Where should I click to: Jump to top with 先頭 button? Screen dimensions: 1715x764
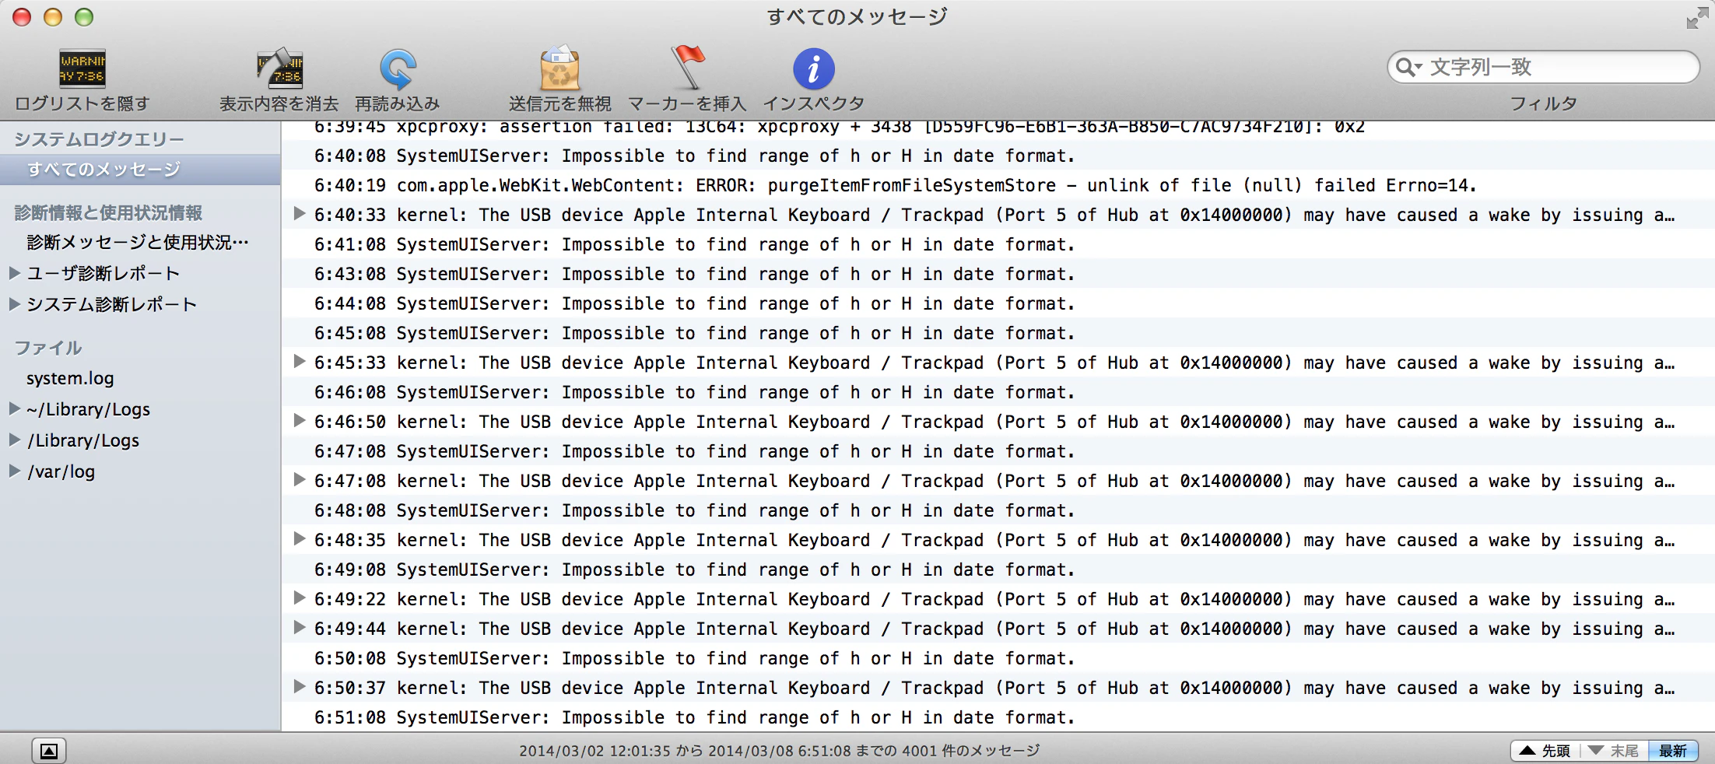pyautogui.click(x=1546, y=751)
